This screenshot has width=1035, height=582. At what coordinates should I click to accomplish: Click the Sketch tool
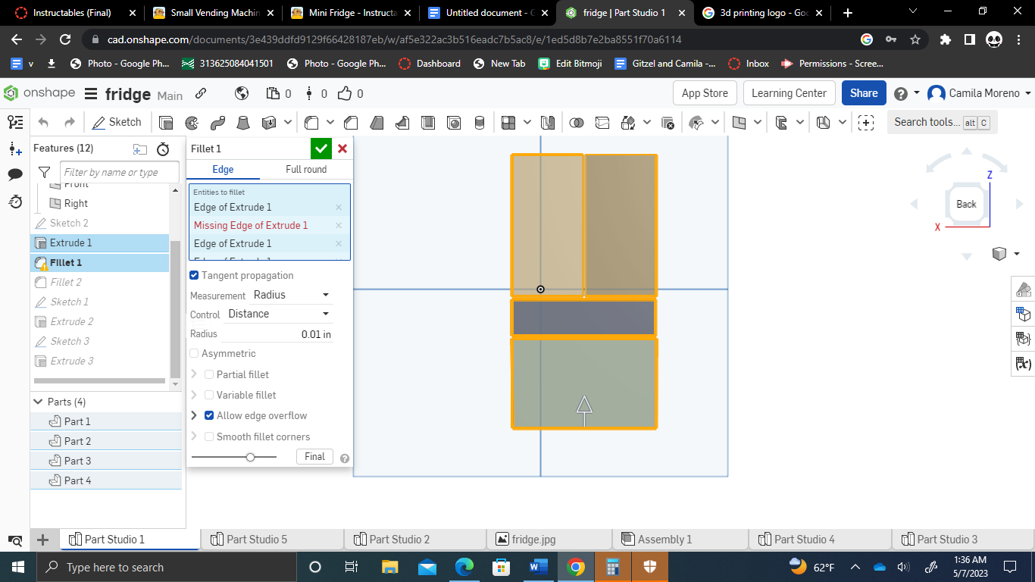point(117,121)
